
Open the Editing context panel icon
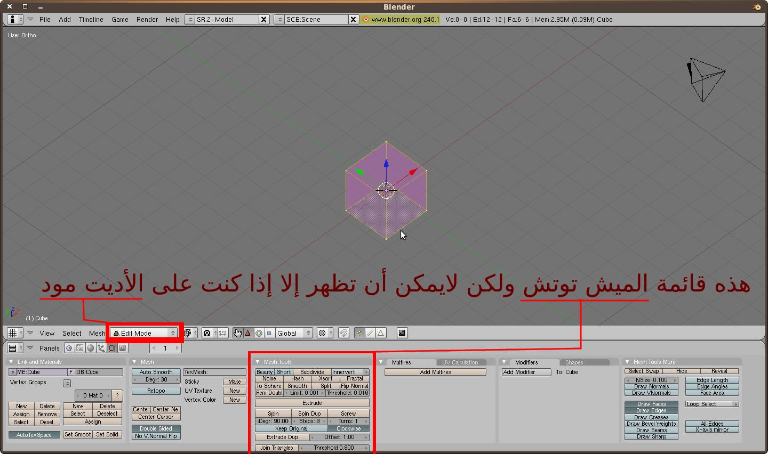[112, 348]
